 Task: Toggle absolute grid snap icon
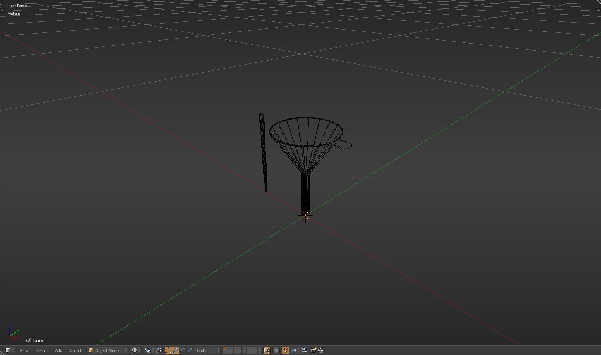click(305, 350)
